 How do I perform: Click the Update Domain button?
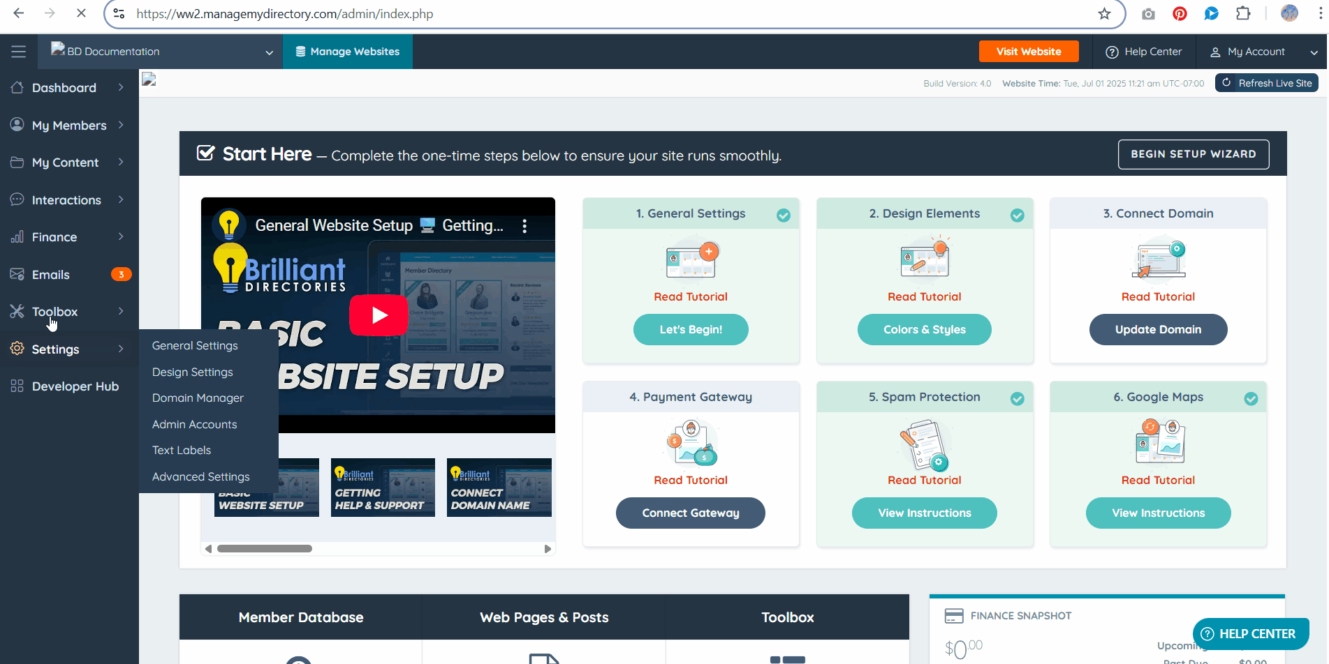pyautogui.click(x=1158, y=329)
